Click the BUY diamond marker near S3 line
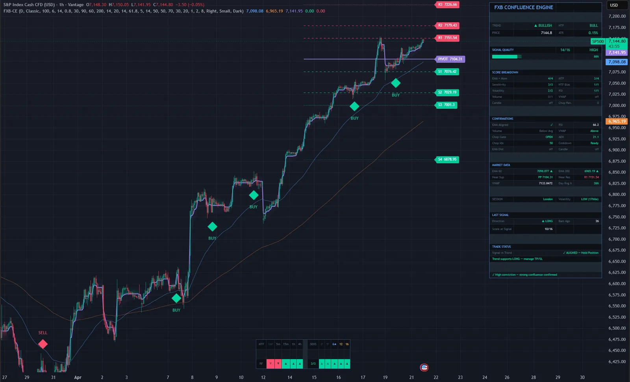The height and width of the screenshot is (382, 630). (x=354, y=106)
